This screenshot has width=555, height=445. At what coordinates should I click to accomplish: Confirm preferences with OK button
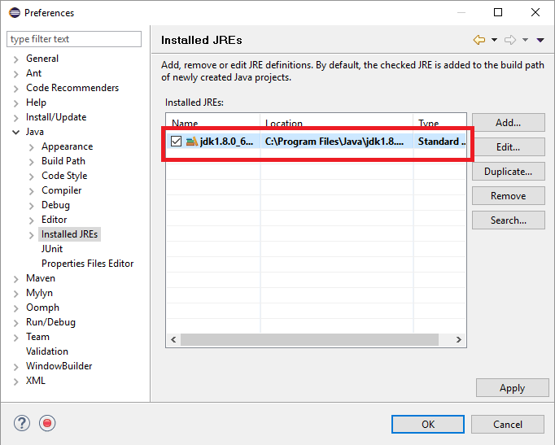click(x=427, y=424)
